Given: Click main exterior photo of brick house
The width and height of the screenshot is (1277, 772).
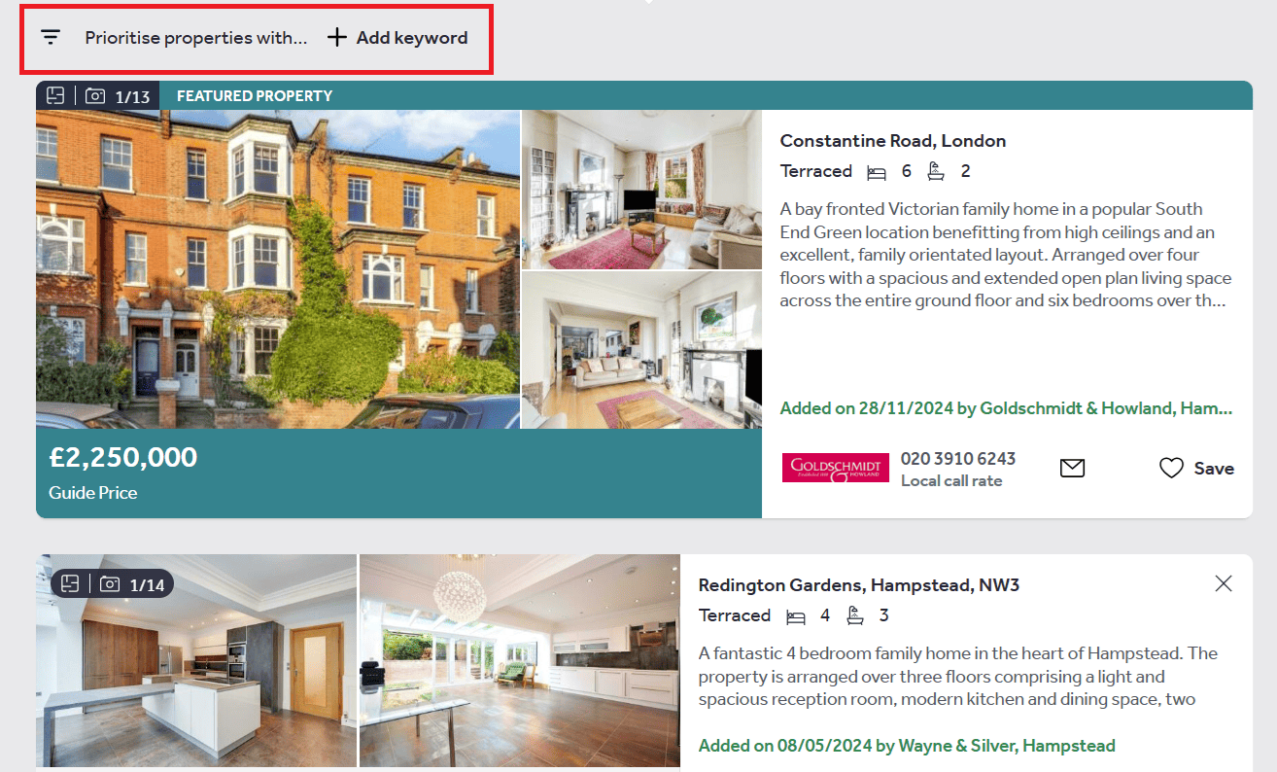Looking at the screenshot, I should point(278,269).
